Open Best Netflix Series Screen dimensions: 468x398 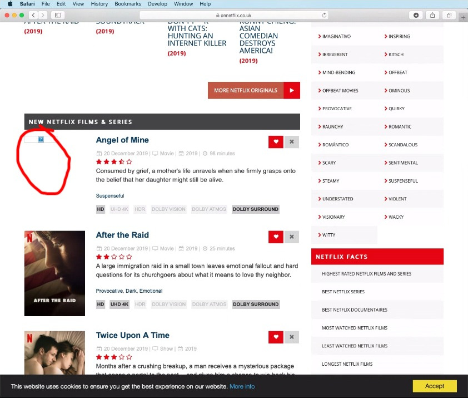(343, 292)
